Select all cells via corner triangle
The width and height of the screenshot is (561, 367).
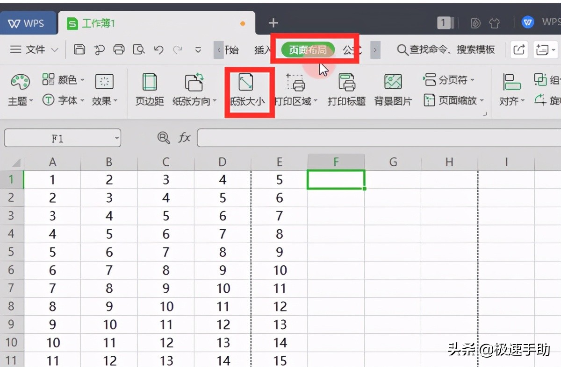coord(15,162)
